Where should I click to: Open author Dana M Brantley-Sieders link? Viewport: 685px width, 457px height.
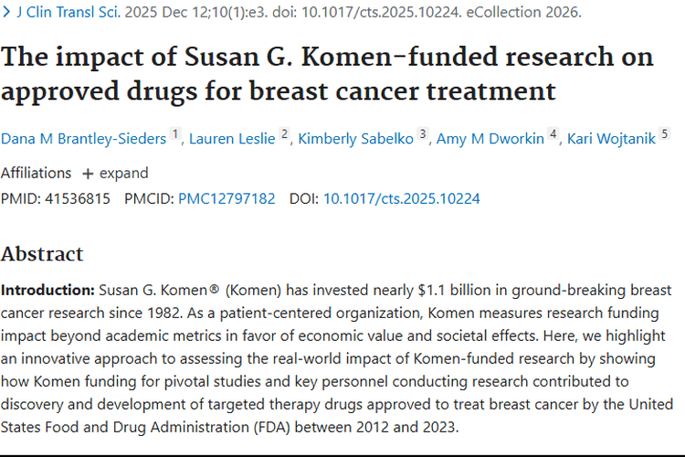pyautogui.click(x=84, y=139)
